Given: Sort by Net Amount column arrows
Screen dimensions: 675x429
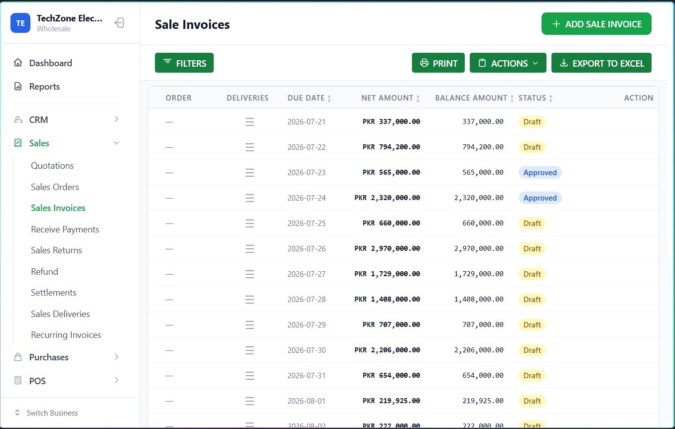Looking at the screenshot, I should pos(418,99).
